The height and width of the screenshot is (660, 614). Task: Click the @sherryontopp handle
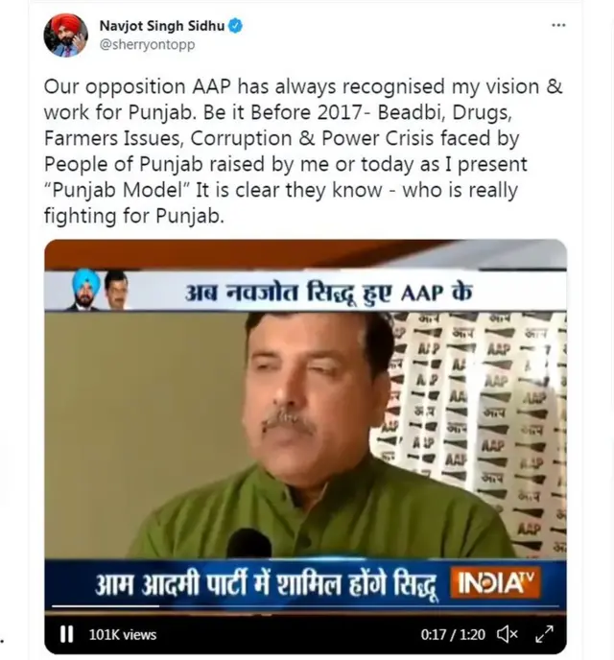point(148,45)
